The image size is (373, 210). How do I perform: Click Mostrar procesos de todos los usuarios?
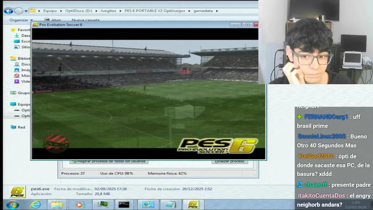coord(109,161)
